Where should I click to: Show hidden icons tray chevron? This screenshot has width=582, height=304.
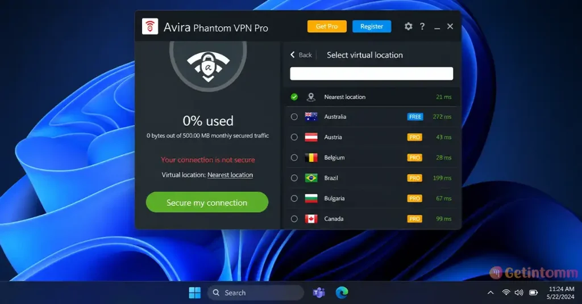pos(490,293)
